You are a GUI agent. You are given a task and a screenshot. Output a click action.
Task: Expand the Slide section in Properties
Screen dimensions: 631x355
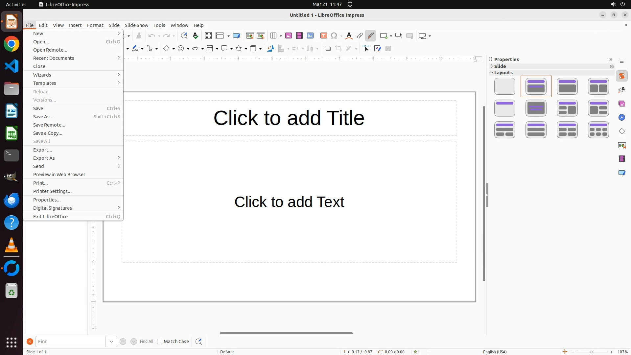[x=492, y=66]
